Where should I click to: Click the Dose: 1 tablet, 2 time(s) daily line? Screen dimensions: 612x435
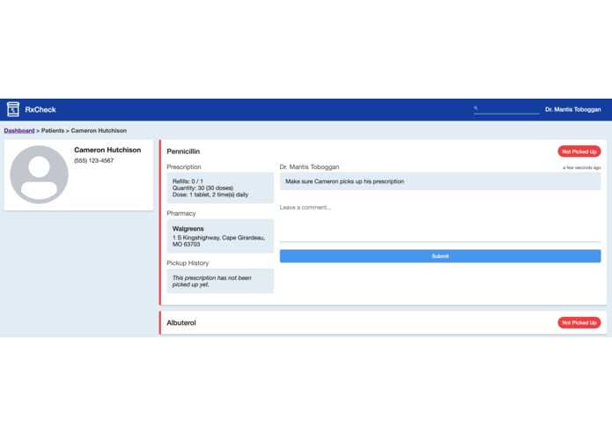(x=210, y=195)
